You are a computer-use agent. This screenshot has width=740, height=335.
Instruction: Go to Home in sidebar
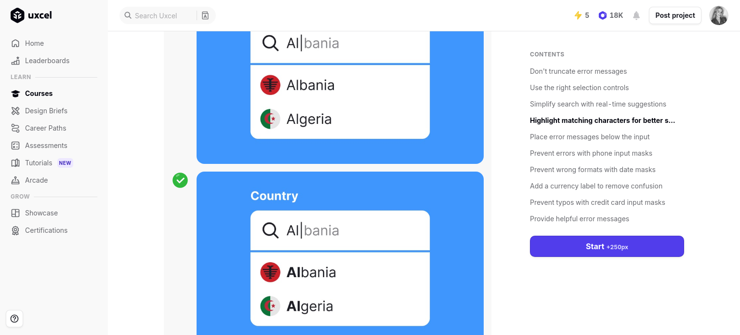34,43
